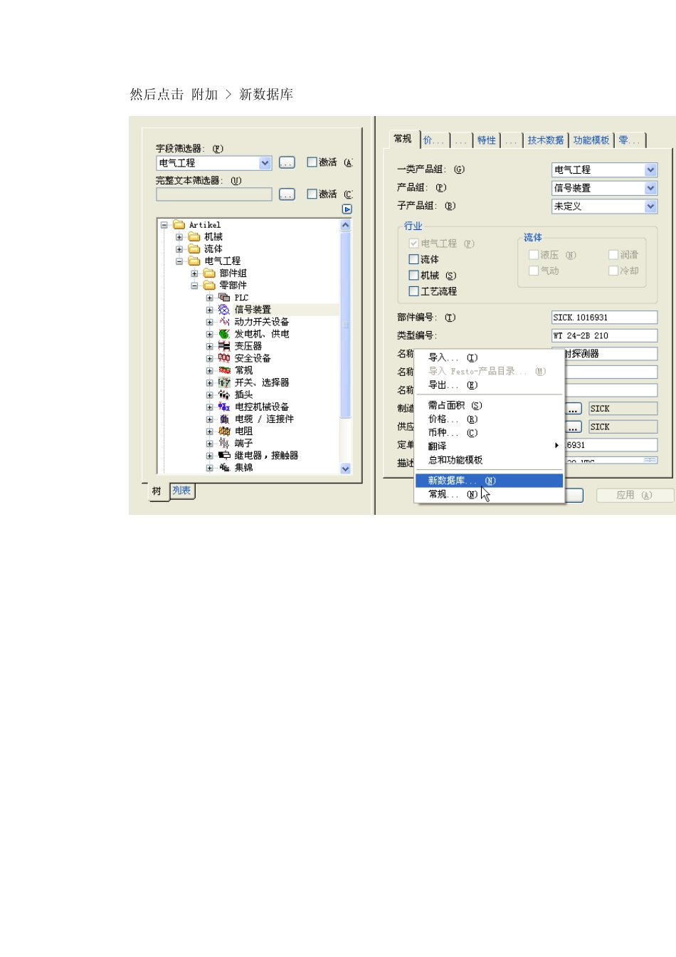Click the 流体 folder icon in tree
Screen dimensions: 676x957
click(x=194, y=249)
